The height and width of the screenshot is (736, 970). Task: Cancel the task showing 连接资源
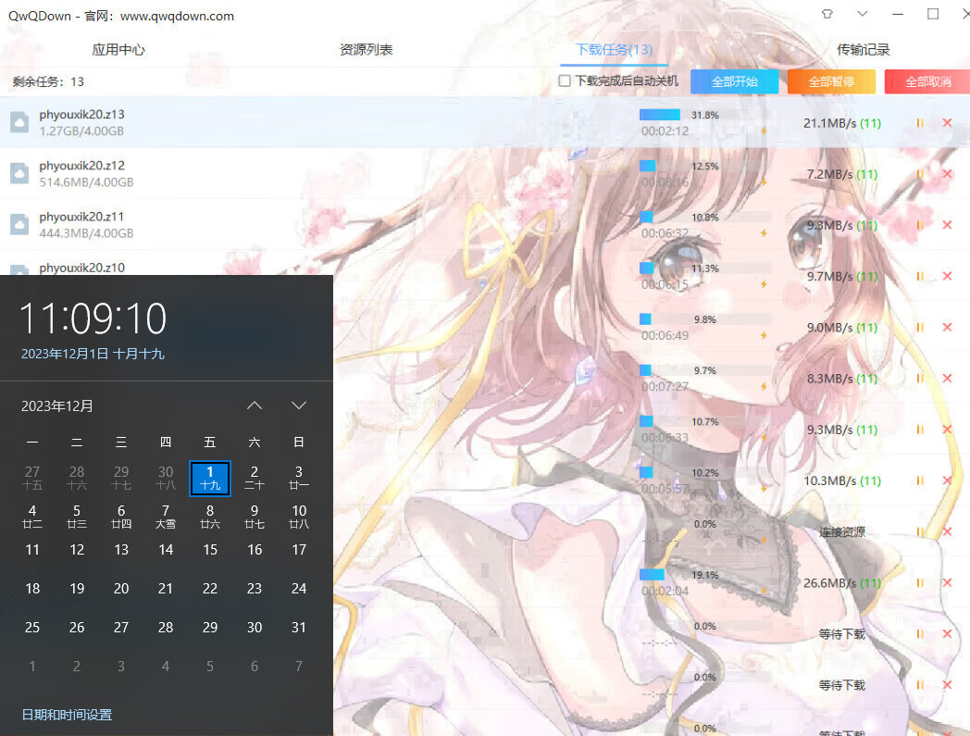pyautogui.click(x=947, y=531)
